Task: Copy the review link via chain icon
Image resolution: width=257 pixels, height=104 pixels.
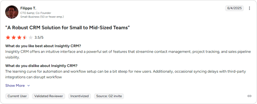Action: (249, 96)
